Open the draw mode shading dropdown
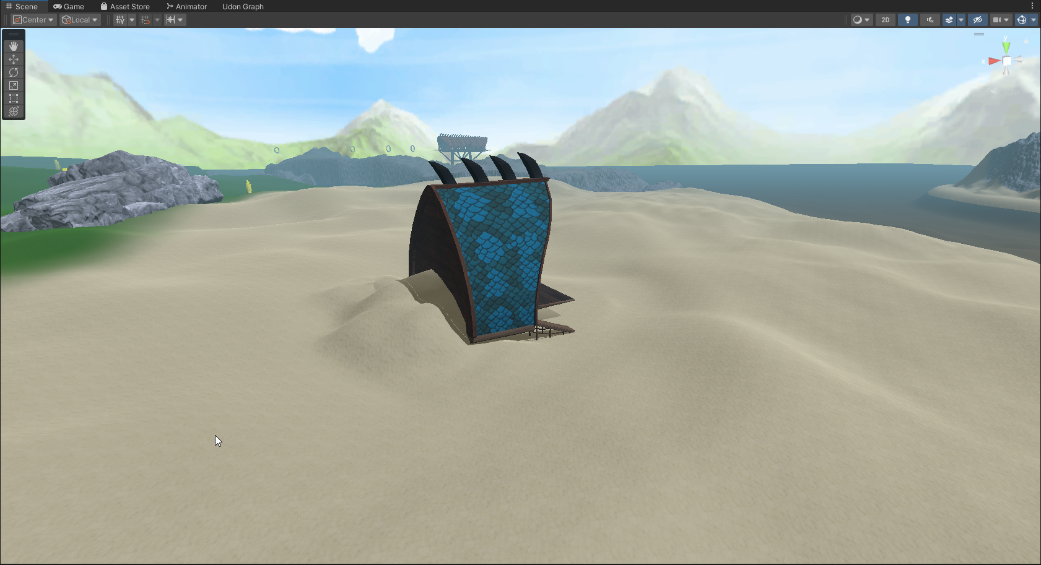Screen dimensions: 1041x565 pos(861,20)
